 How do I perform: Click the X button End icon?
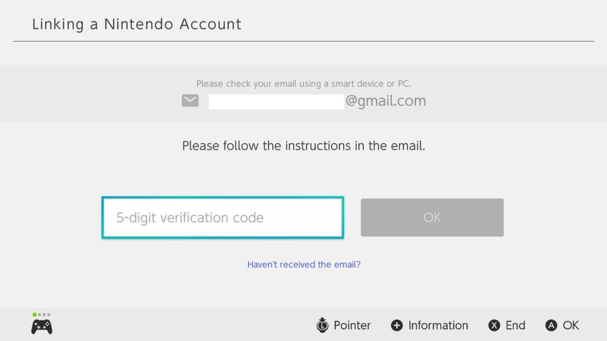(x=494, y=325)
